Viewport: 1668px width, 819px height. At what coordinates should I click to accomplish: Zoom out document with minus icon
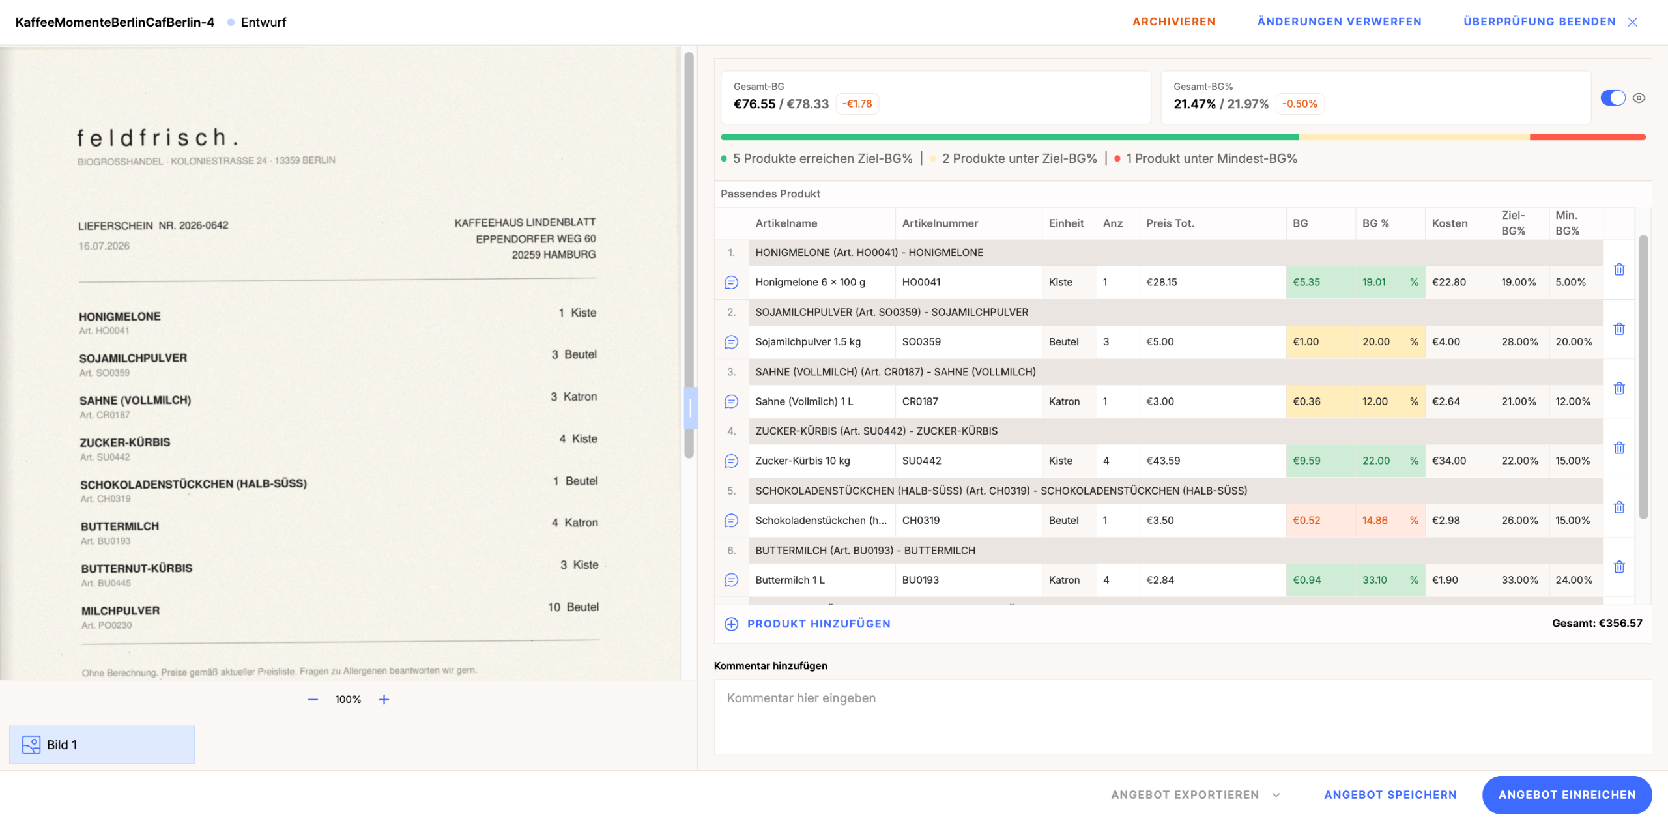(313, 699)
